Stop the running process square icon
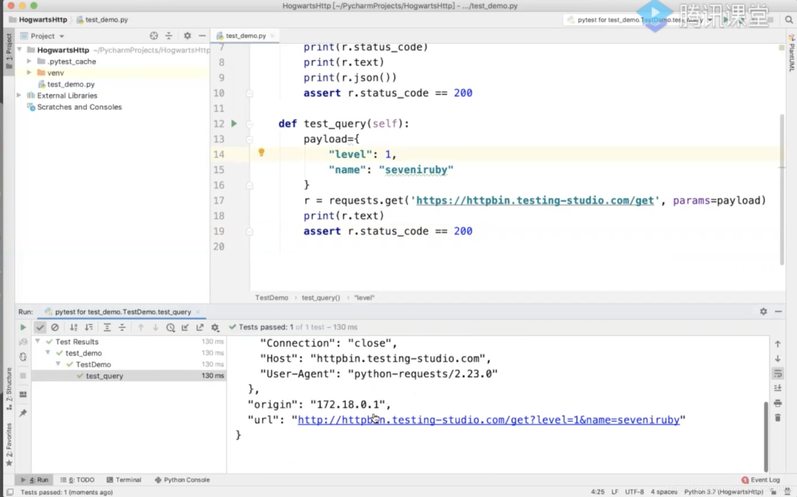Screen dimensions: 797x497 click(23, 376)
